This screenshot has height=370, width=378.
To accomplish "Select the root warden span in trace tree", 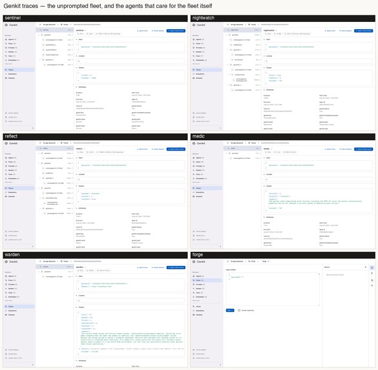I will 54,267.
